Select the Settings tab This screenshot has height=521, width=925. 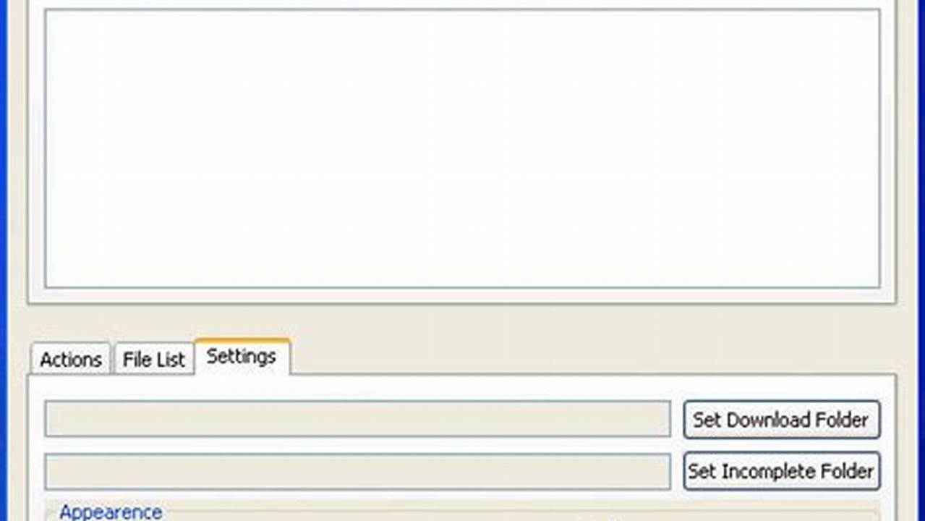tap(241, 356)
